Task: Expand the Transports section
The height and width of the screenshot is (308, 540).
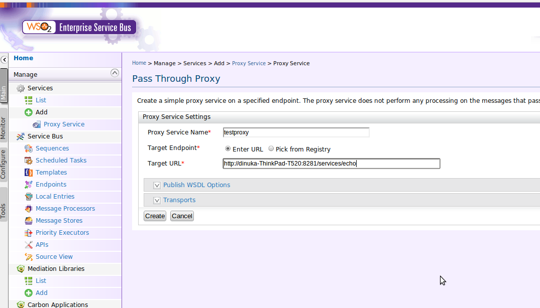Action: (x=157, y=200)
